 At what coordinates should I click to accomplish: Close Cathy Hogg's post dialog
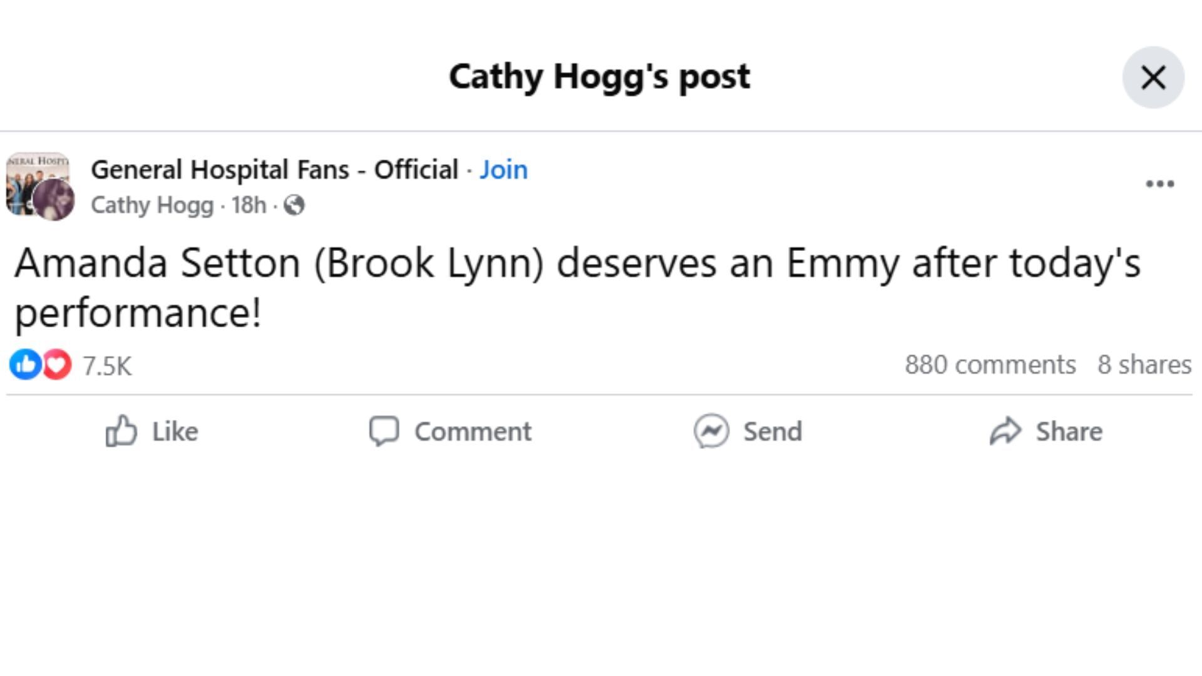[1153, 78]
